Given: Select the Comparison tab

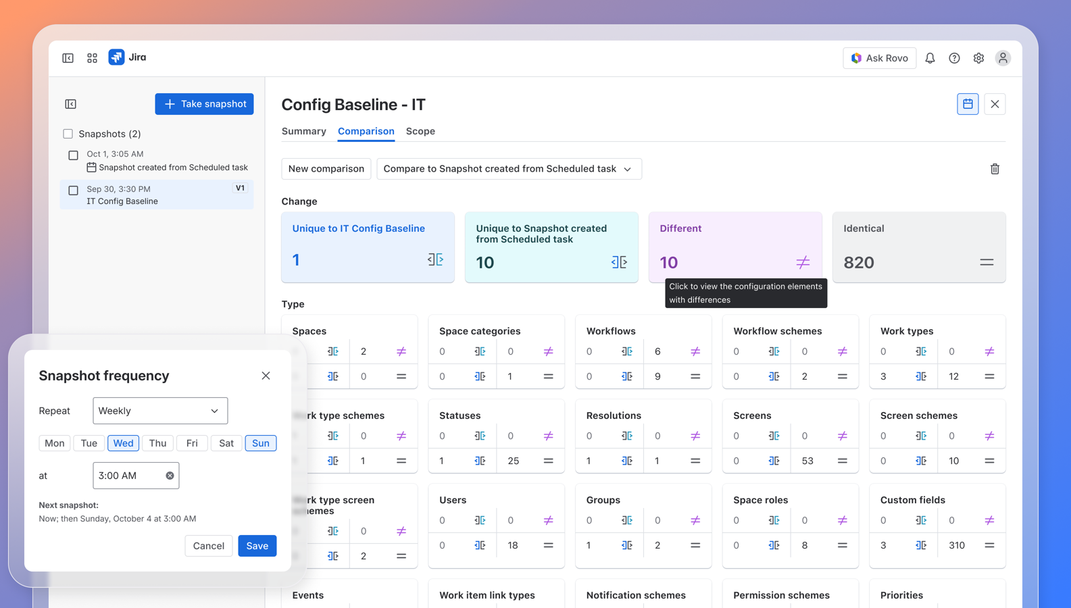Looking at the screenshot, I should point(366,131).
